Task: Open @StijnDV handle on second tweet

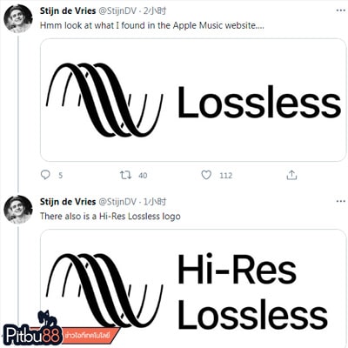Action: 117,202
